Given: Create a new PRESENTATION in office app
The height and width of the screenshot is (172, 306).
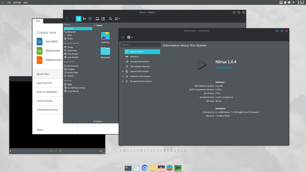Looking at the screenshot, I should point(49,60).
